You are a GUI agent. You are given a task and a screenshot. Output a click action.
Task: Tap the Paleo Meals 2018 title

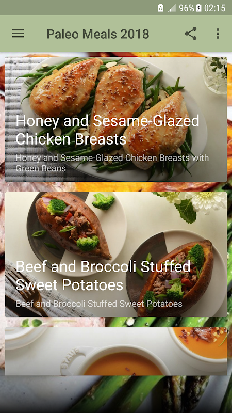[x=98, y=34]
